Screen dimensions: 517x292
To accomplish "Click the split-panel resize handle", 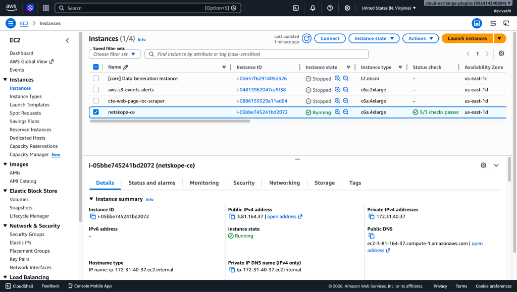I will [297, 159].
